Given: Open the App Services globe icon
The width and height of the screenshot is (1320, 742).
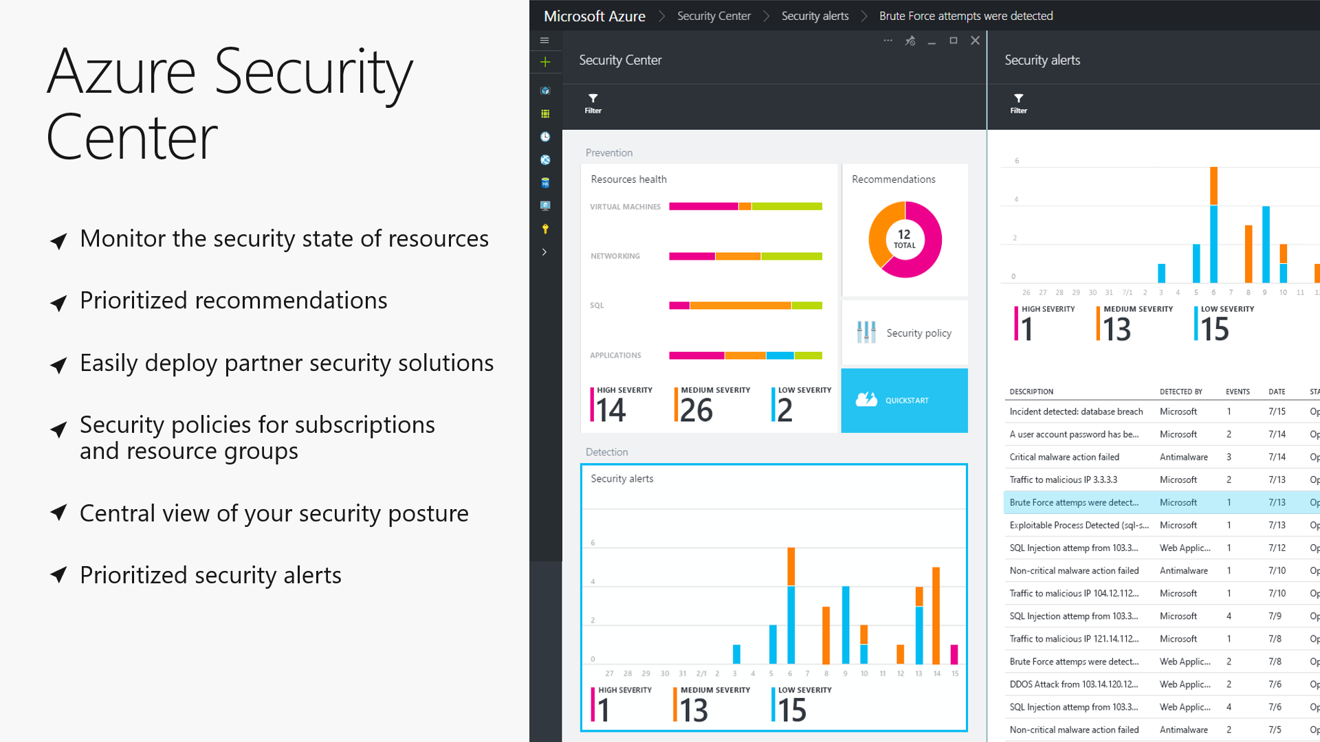Looking at the screenshot, I should 545,160.
